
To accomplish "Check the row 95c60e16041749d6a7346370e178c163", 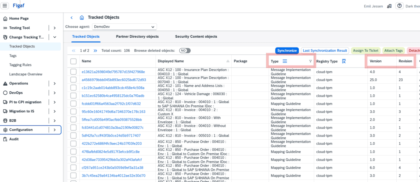I will (73, 111).
